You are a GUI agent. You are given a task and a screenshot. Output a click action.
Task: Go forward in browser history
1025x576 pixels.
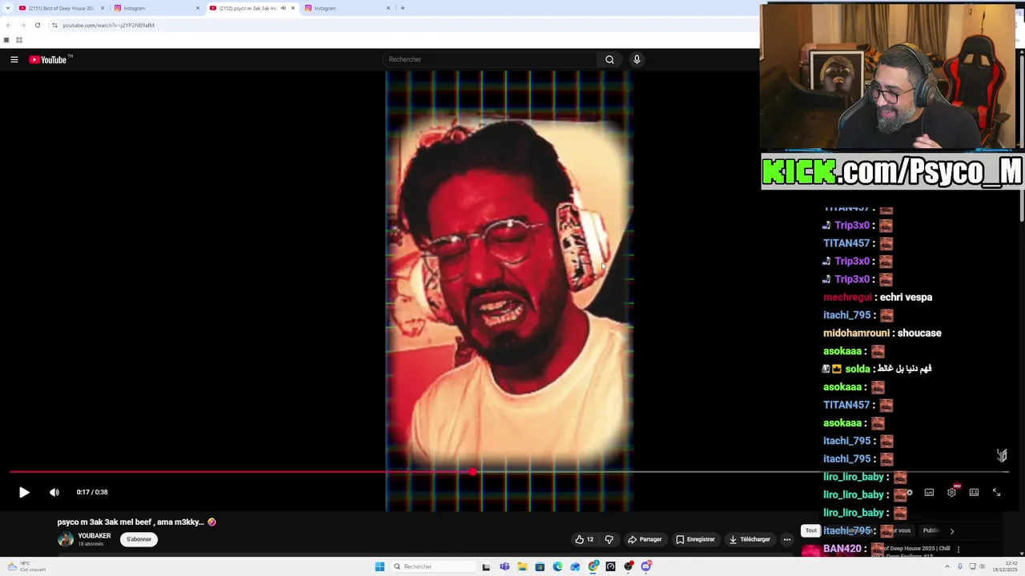[x=22, y=25]
